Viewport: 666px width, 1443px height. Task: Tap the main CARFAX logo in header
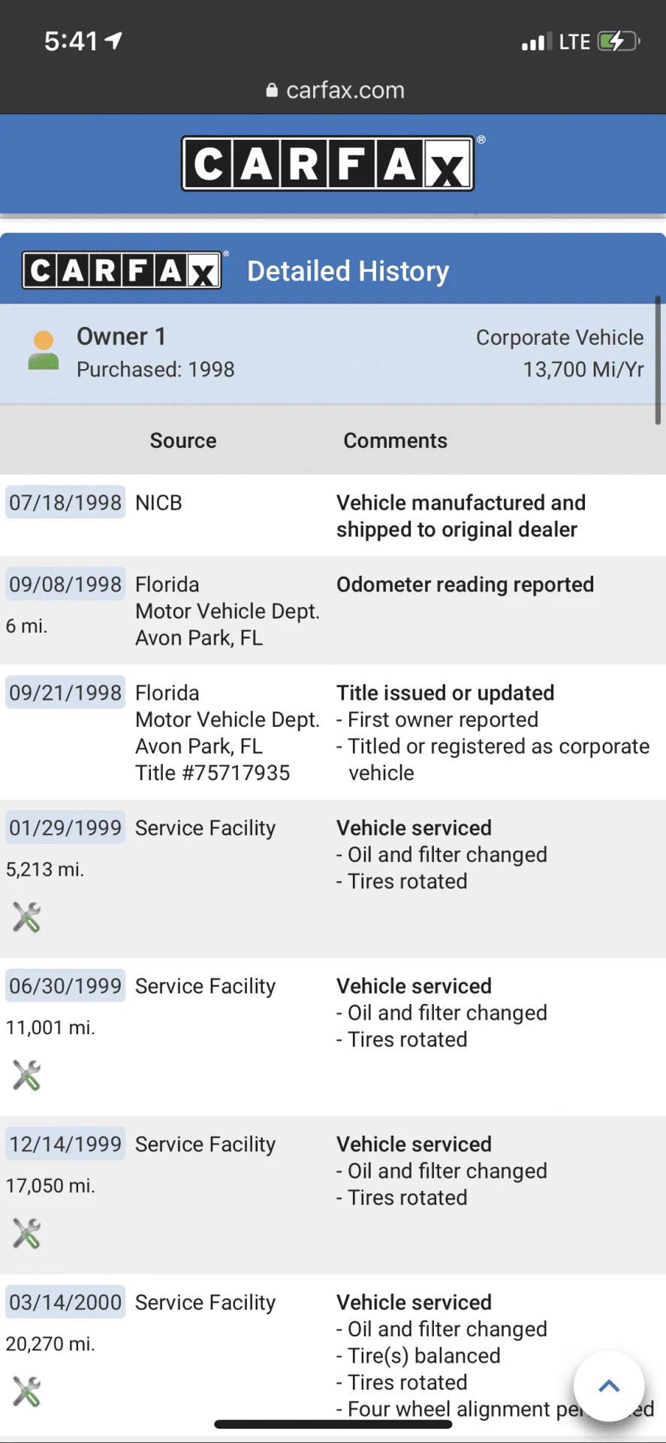tap(328, 163)
